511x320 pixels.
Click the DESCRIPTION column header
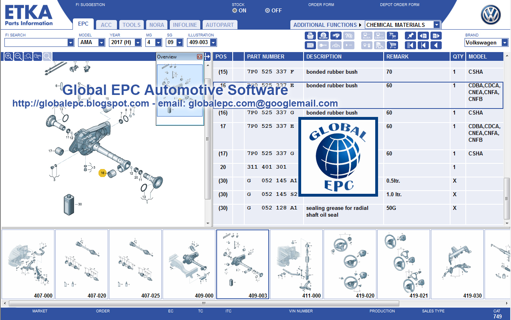click(344, 56)
